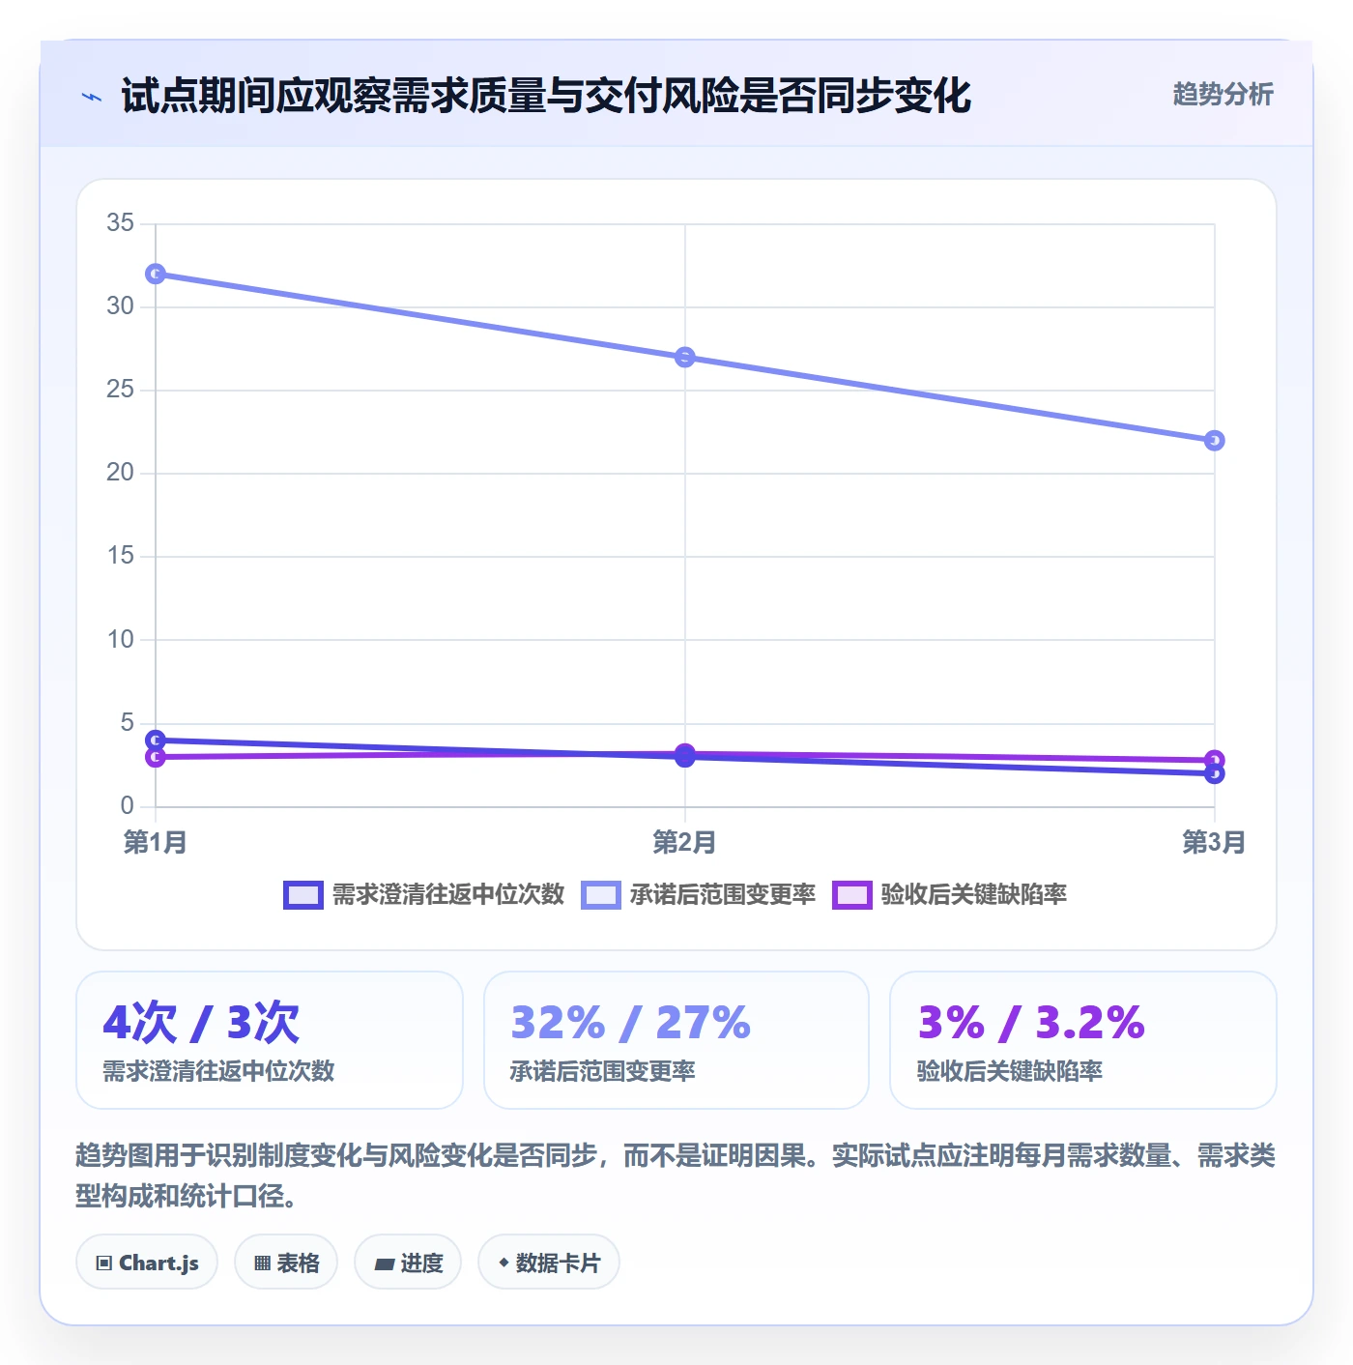
Task: Click the paragraph starting 趋势图用于识别制度变化
Action: [676, 1176]
